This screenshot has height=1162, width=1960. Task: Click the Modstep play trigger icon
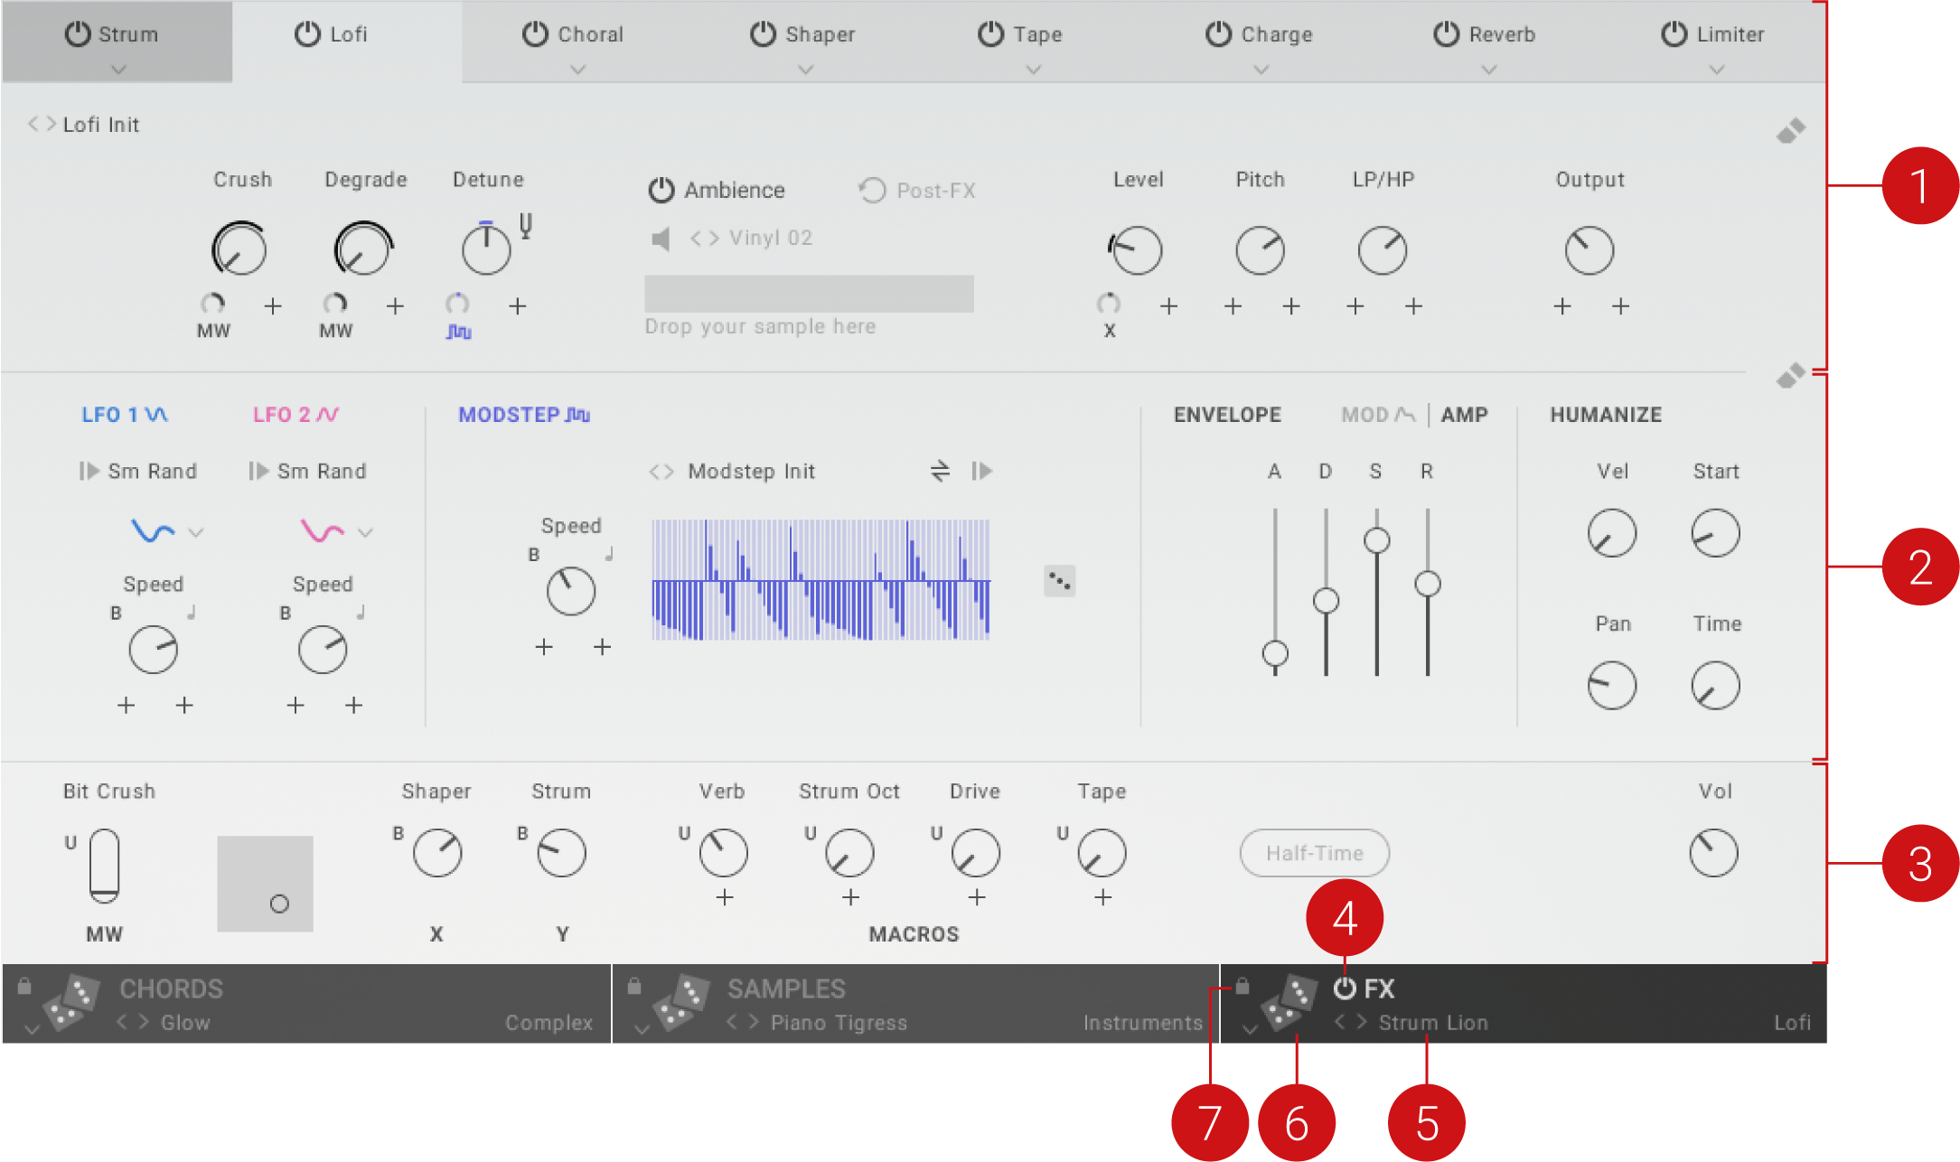click(983, 471)
